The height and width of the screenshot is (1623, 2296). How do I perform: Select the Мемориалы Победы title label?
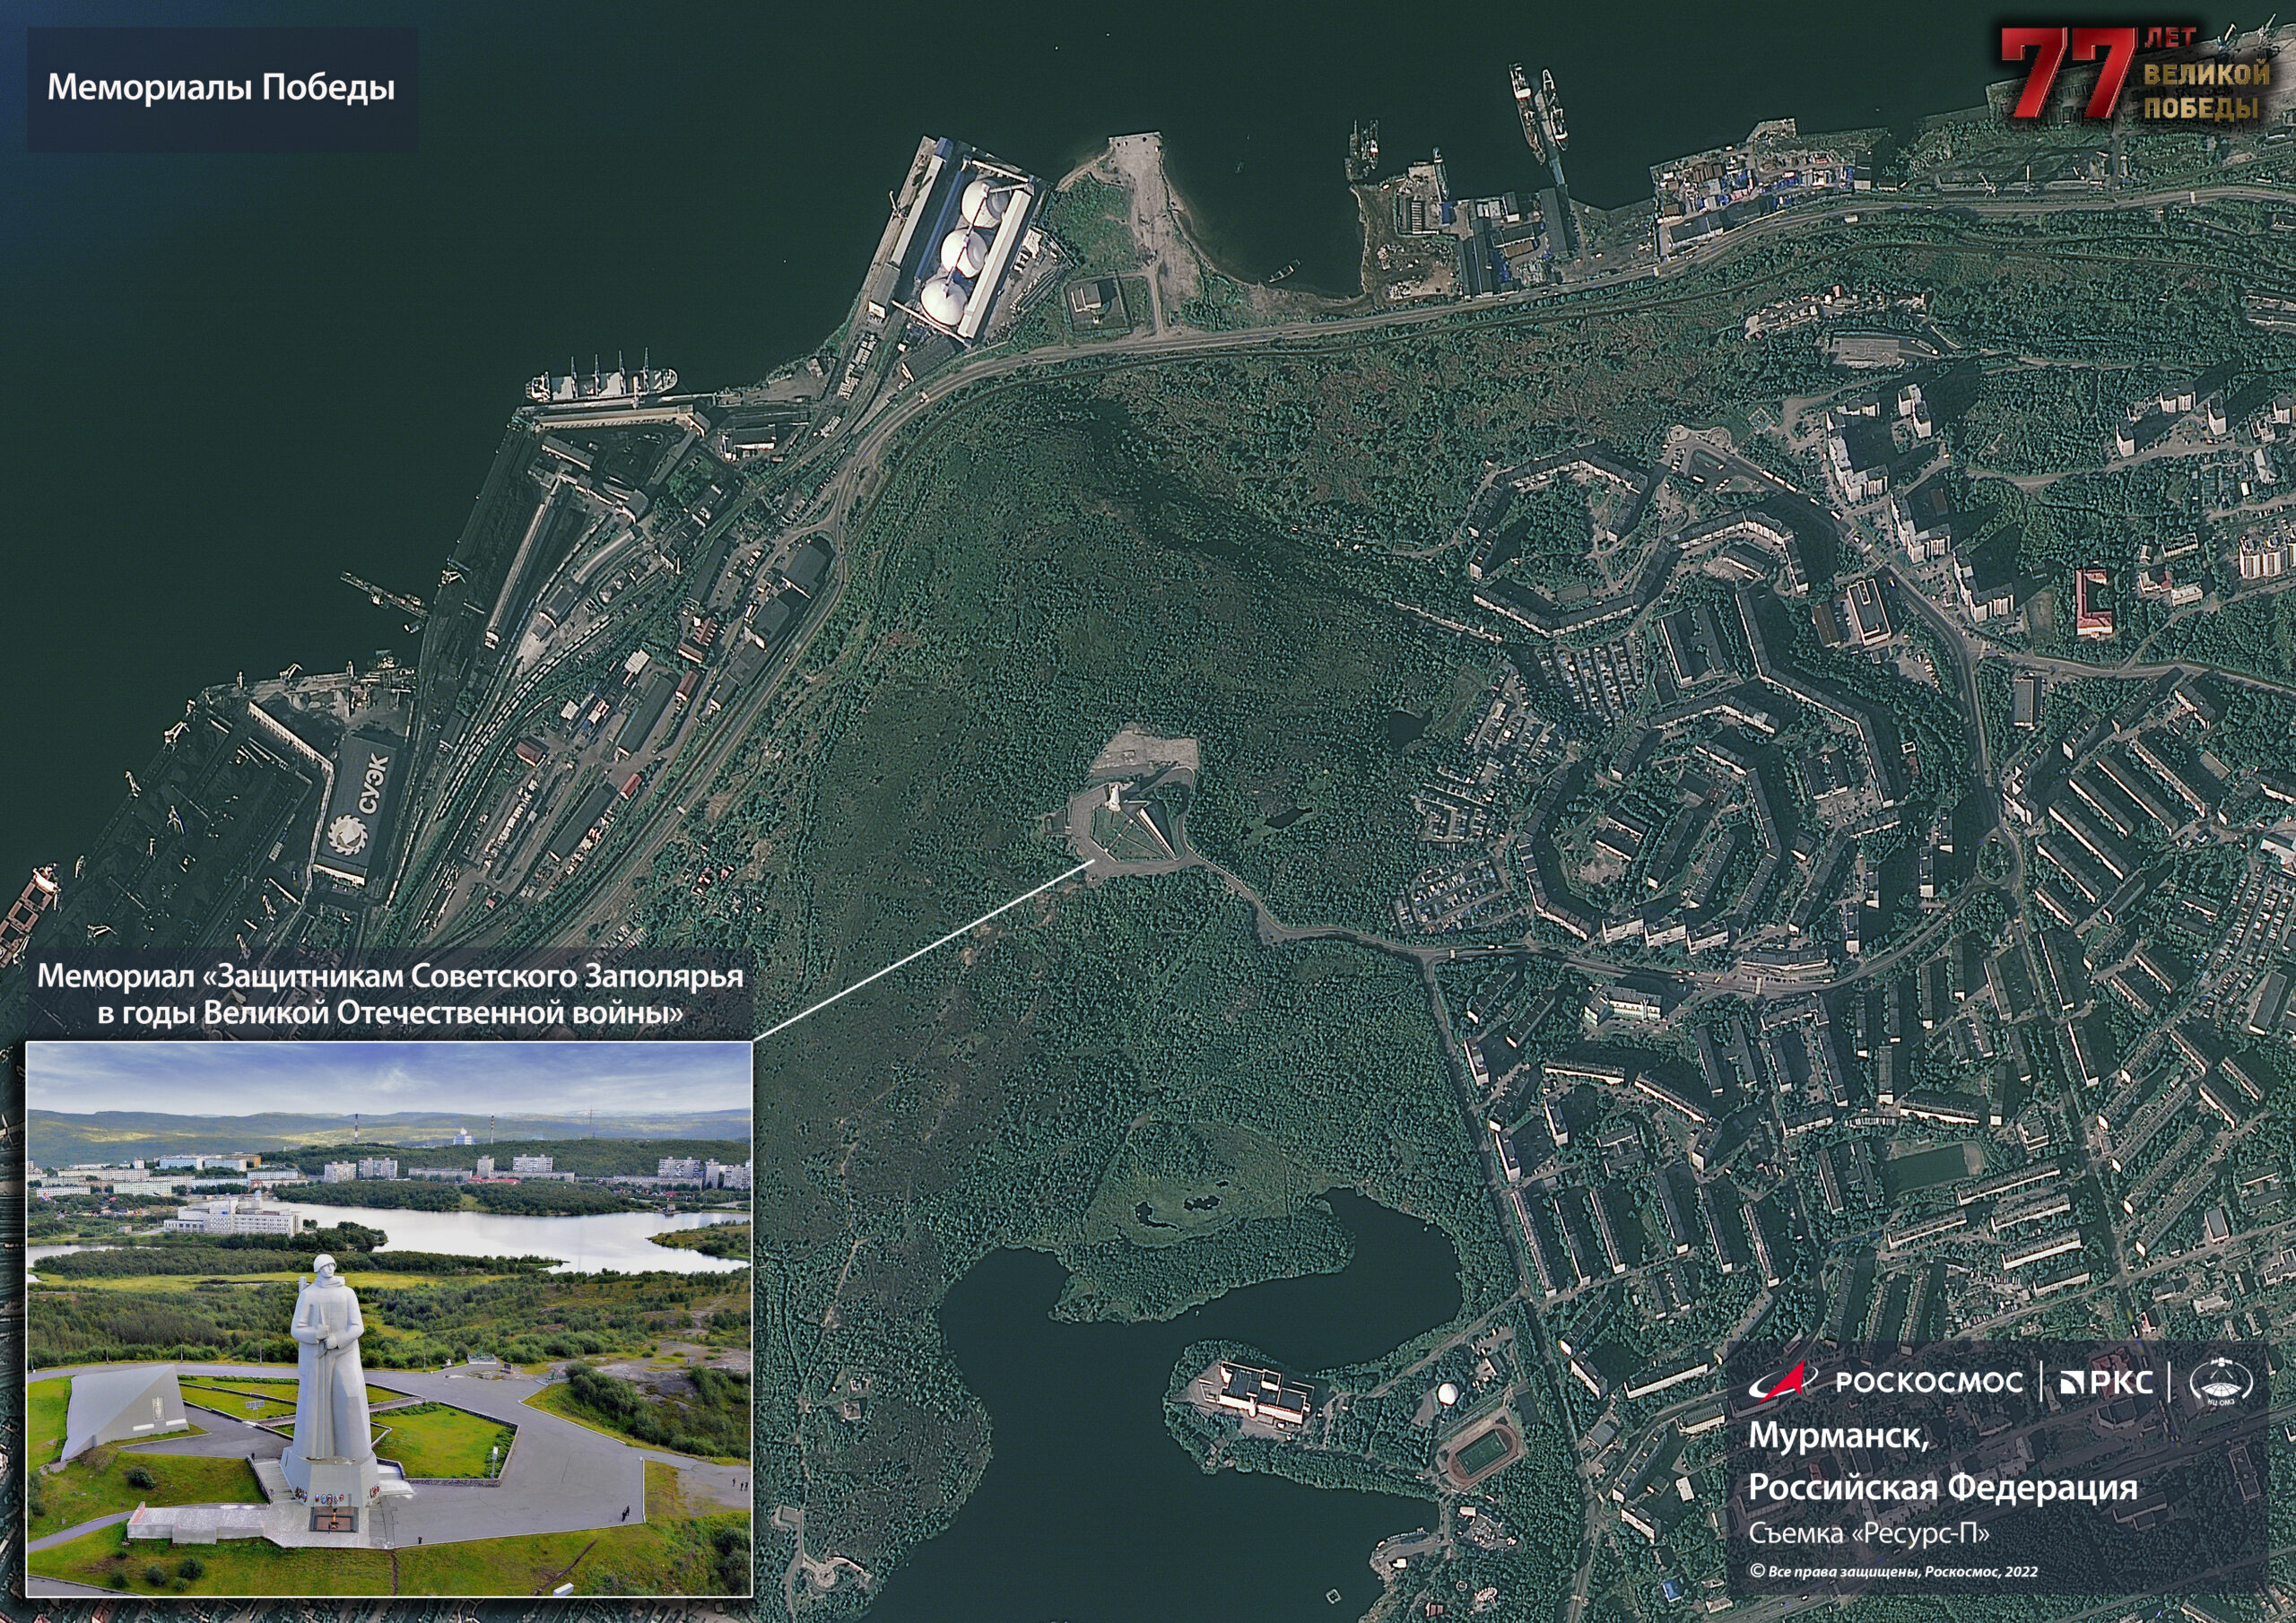[x=221, y=88]
